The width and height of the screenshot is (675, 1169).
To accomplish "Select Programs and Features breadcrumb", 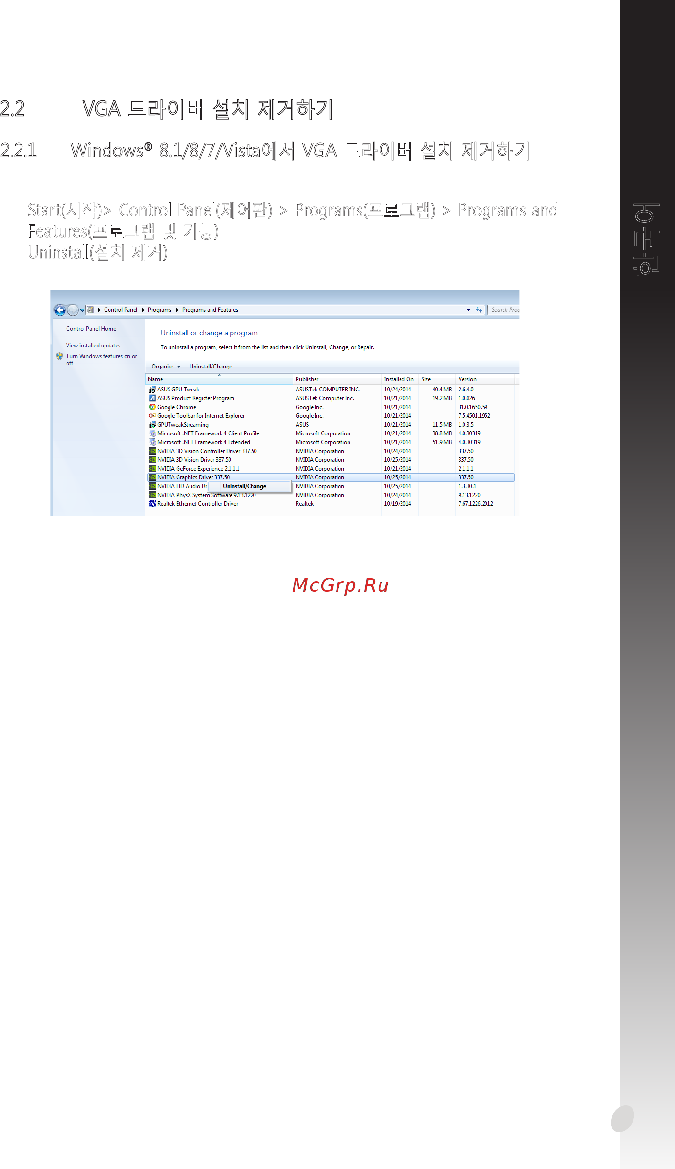I will (210, 310).
